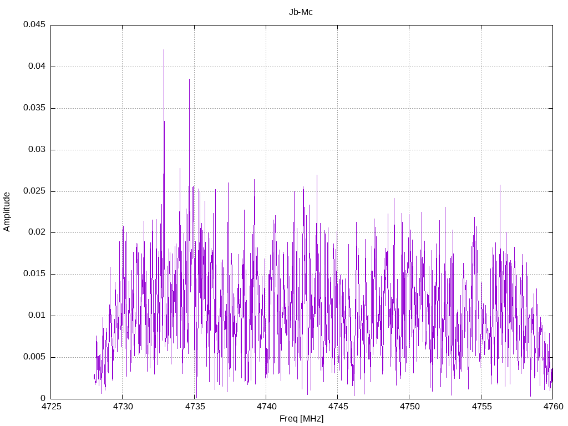Viewport: 568px width, 426px height.
Task: Click the tallest spectrum peak above 0.04
Action: [x=164, y=50]
